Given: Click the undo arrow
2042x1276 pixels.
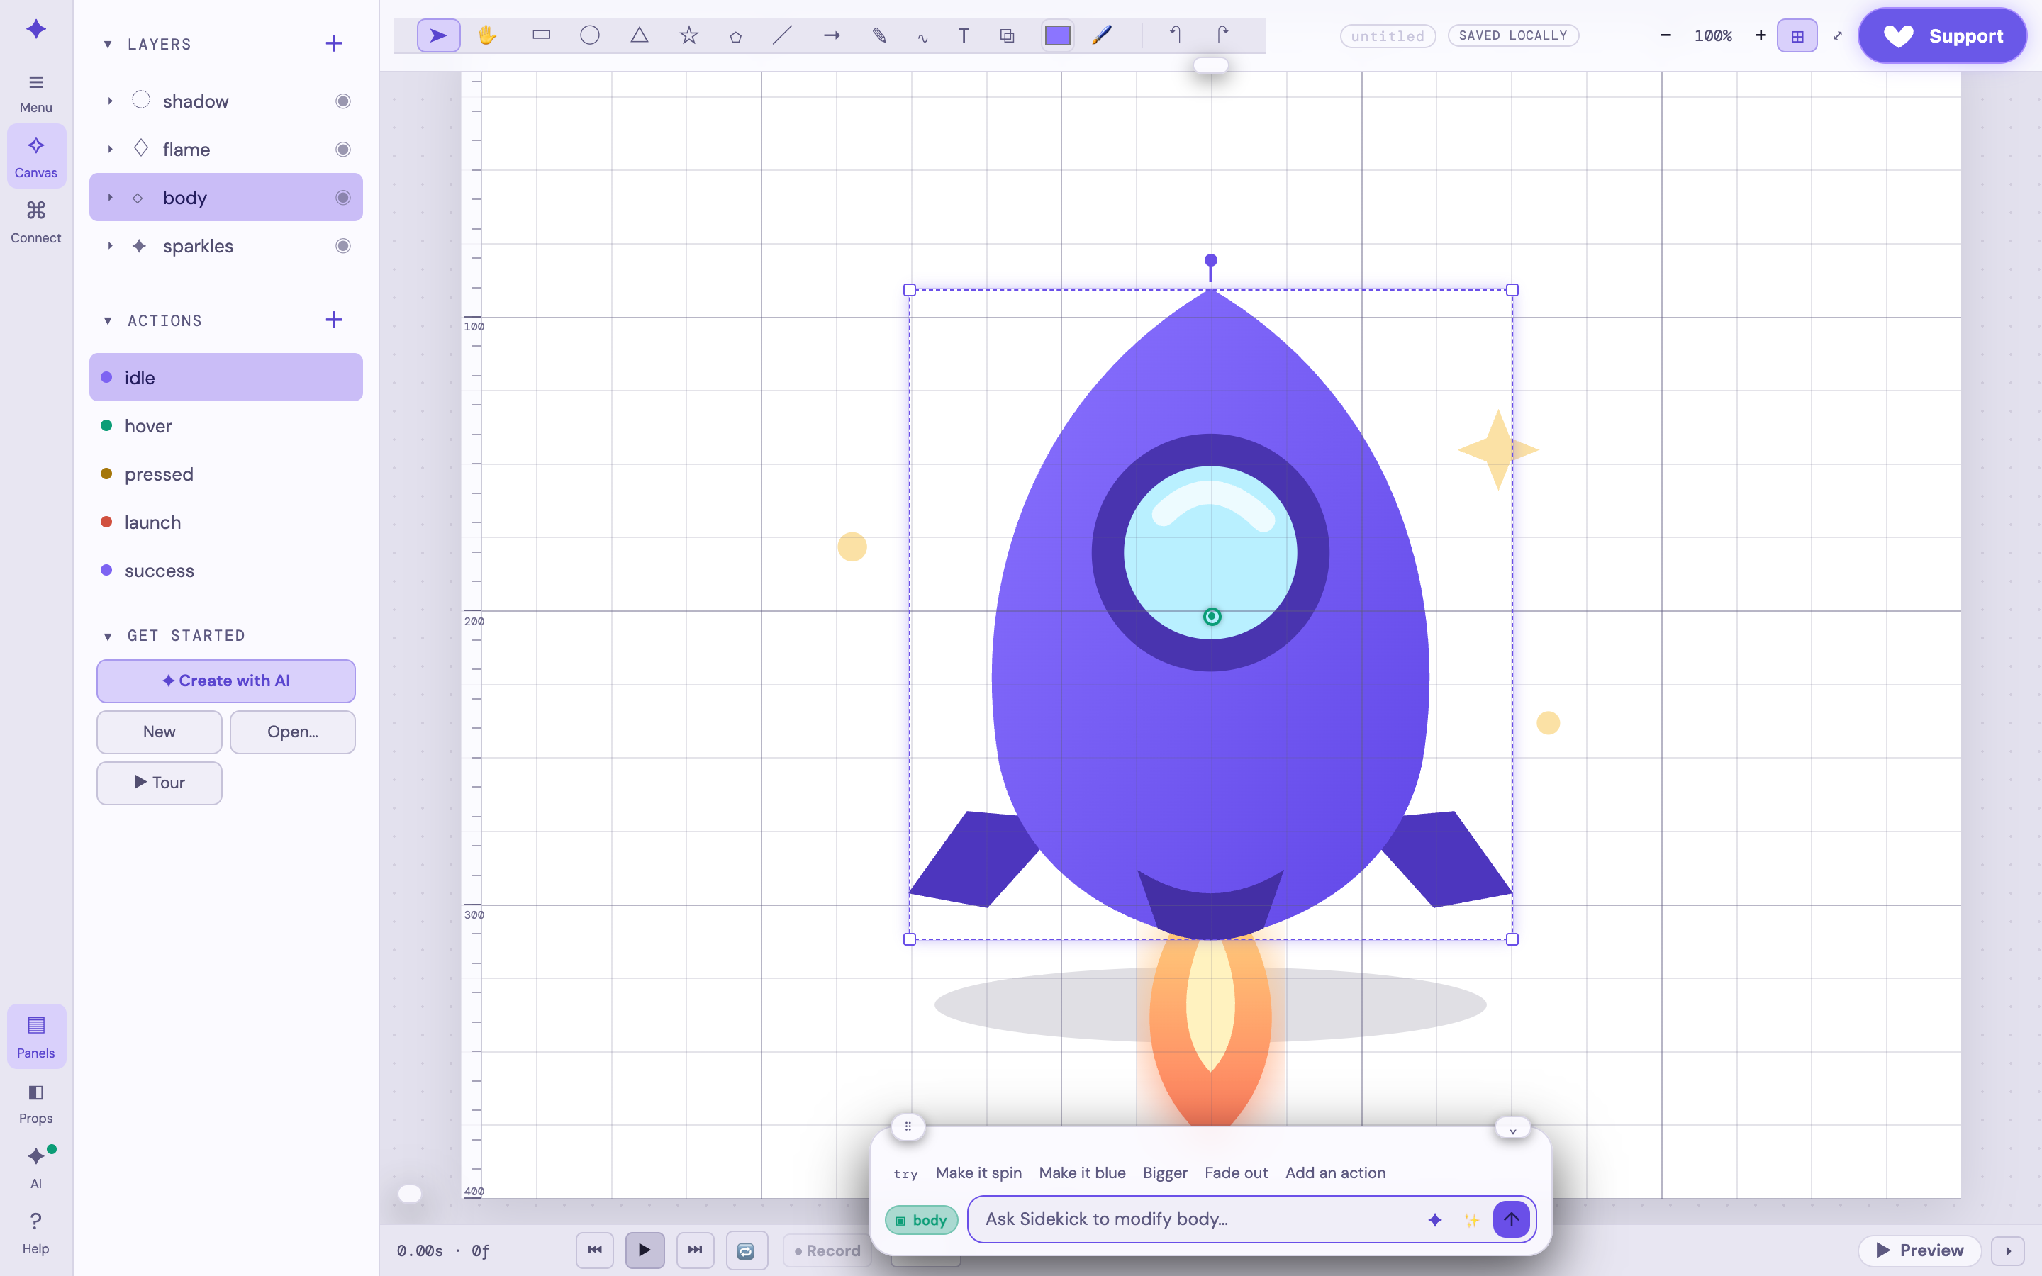Looking at the screenshot, I should [1176, 35].
